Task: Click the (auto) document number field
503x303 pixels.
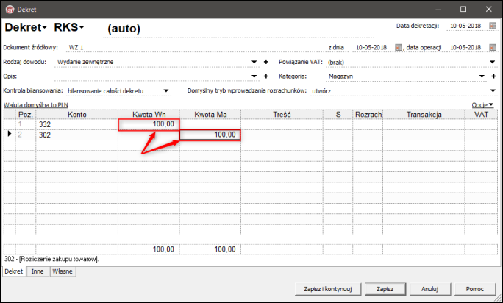Action: point(238,29)
